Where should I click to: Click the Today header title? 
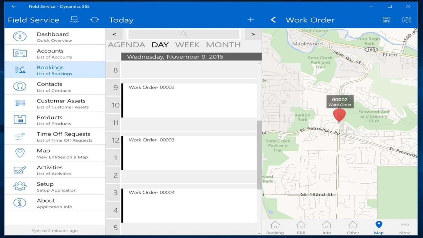(x=121, y=20)
